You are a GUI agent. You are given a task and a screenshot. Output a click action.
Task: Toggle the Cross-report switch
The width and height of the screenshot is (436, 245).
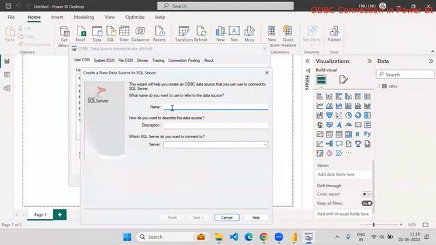click(367, 194)
